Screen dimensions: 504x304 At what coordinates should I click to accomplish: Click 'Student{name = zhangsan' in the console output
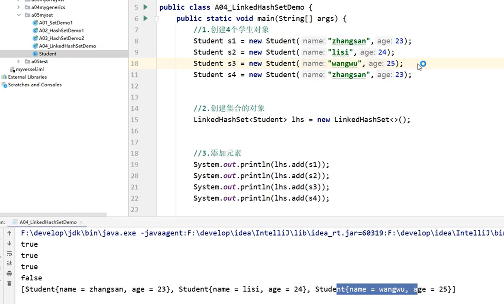tap(75, 289)
